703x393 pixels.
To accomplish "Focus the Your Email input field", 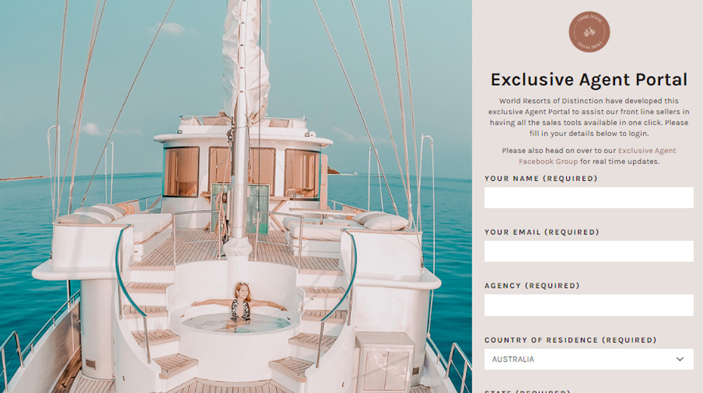I will pos(588,251).
